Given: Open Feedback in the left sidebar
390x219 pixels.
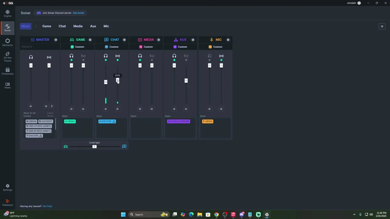Looking at the screenshot, I should click(7, 203).
